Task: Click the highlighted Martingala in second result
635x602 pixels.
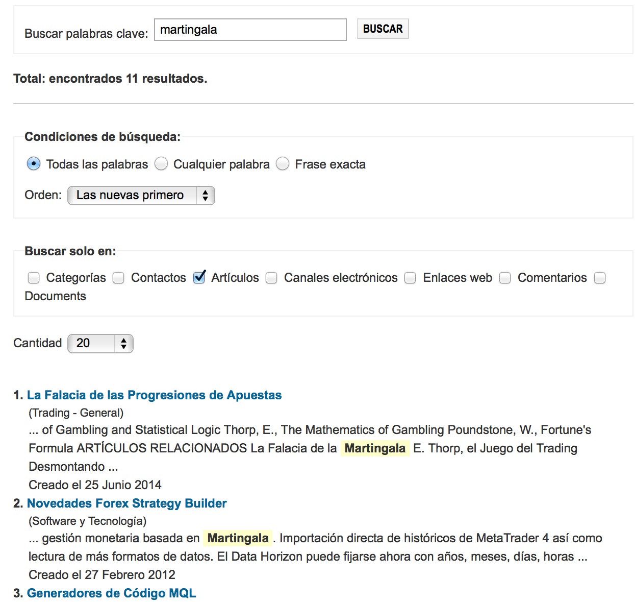Action: point(238,538)
